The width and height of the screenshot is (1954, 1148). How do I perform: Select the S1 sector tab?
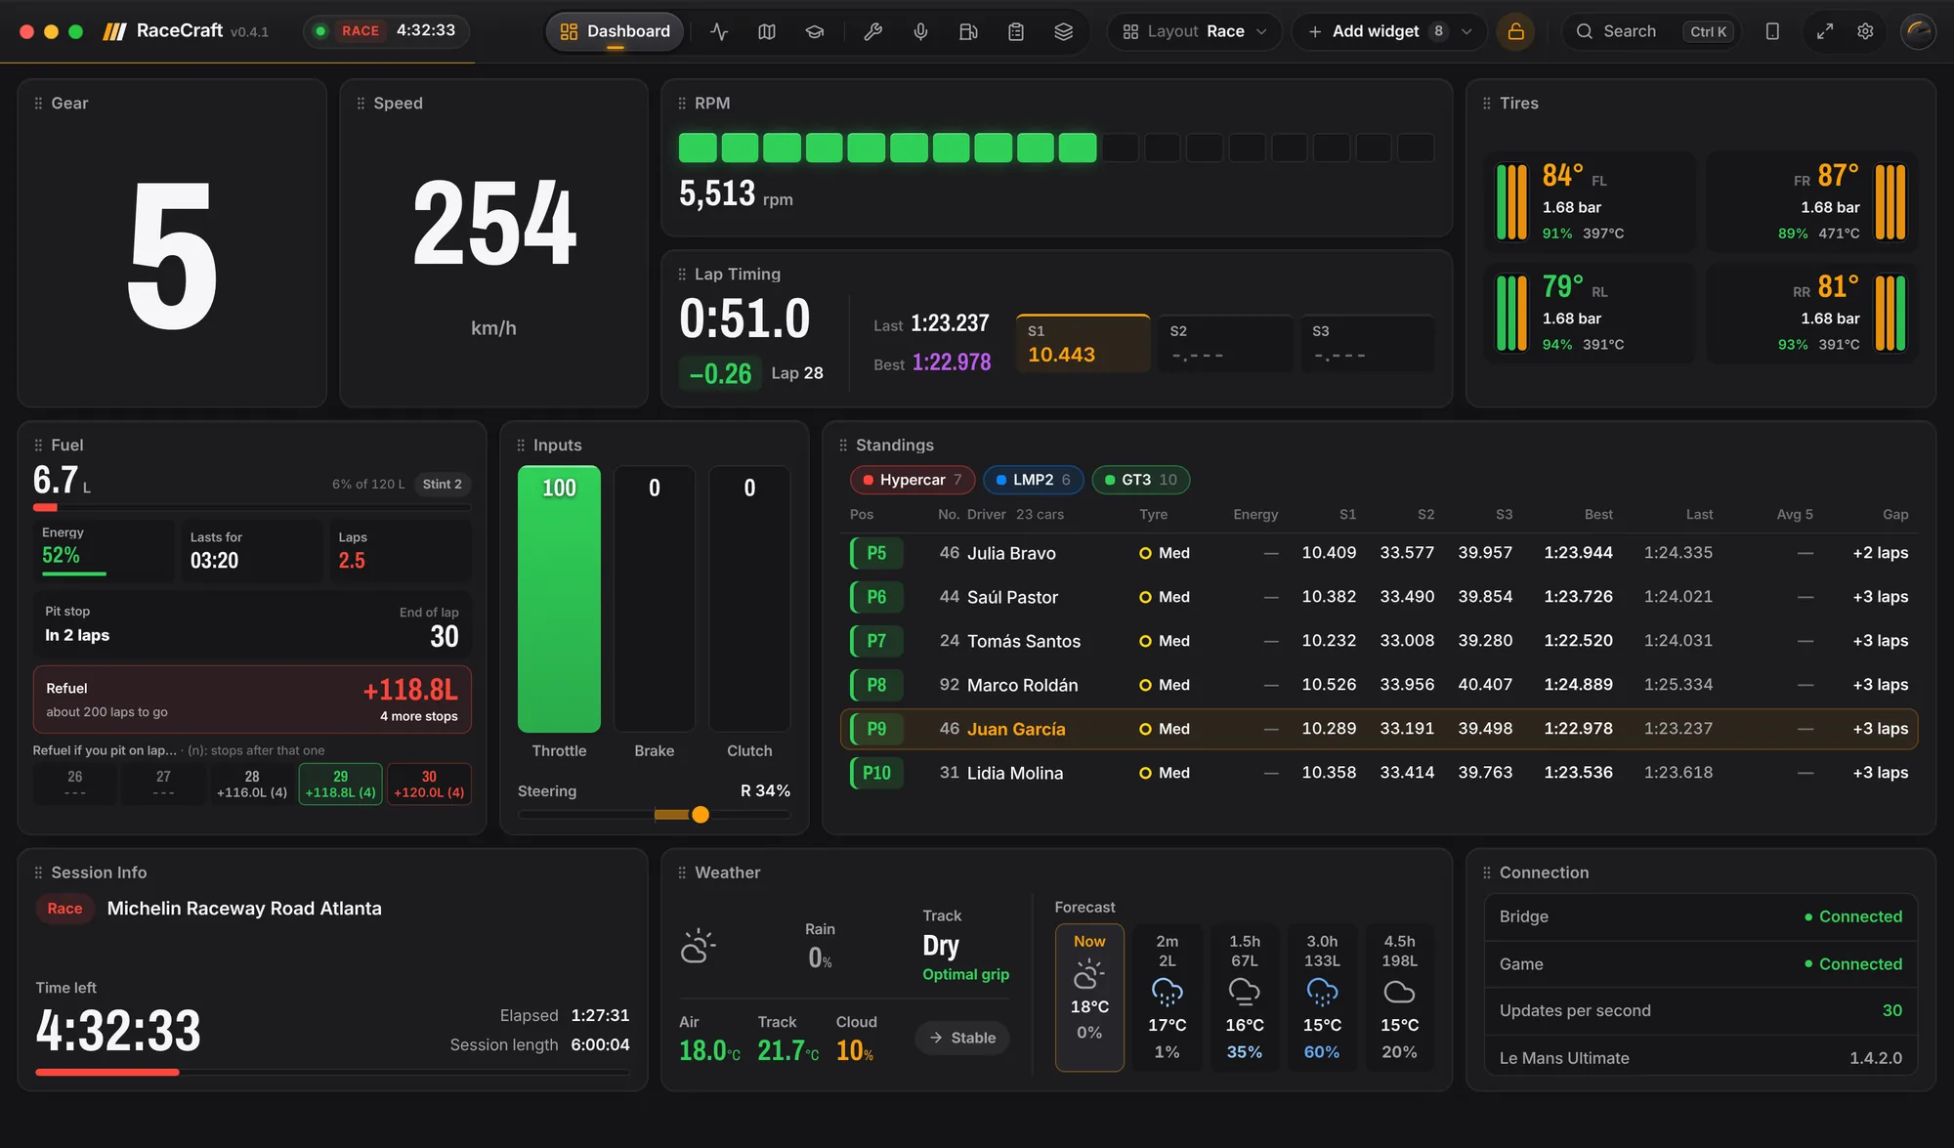1083,343
